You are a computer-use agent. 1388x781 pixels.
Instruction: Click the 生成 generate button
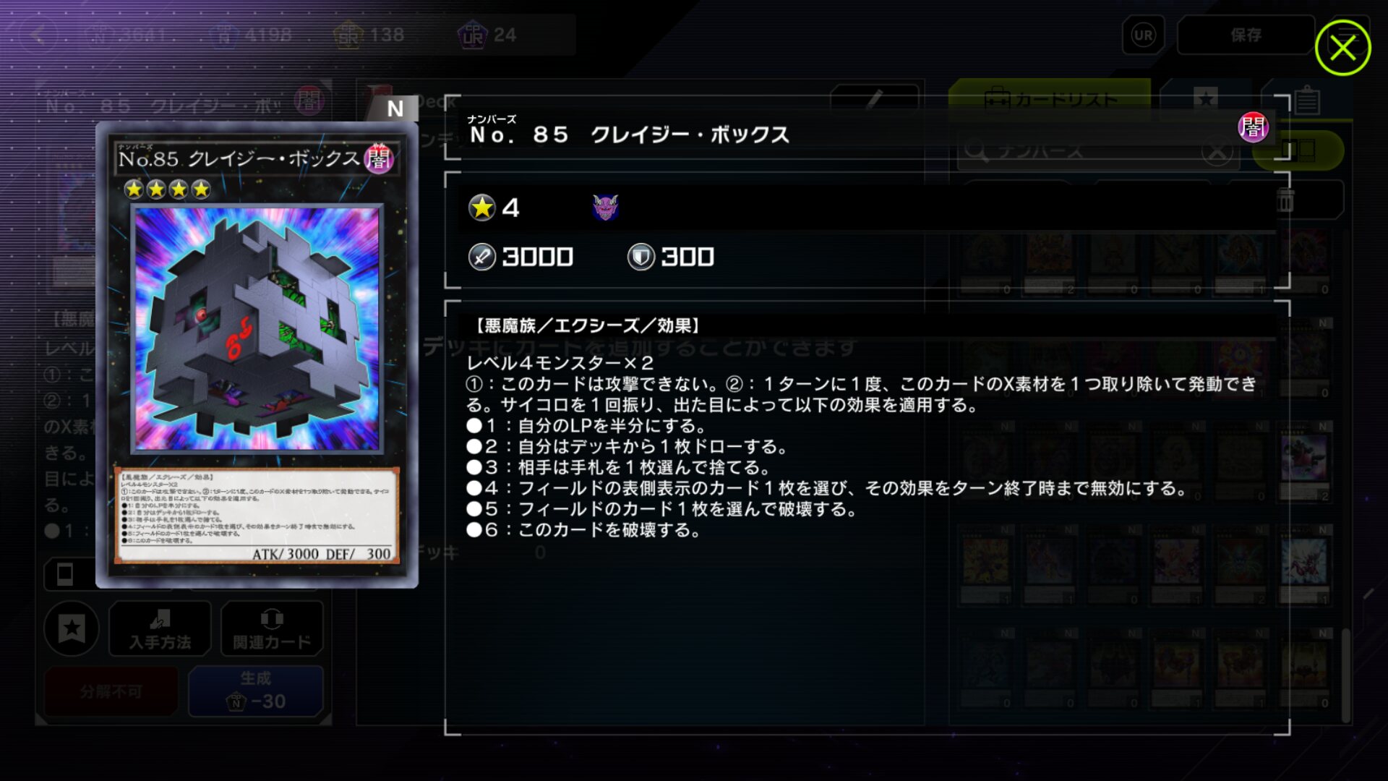[x=256, y=691]
